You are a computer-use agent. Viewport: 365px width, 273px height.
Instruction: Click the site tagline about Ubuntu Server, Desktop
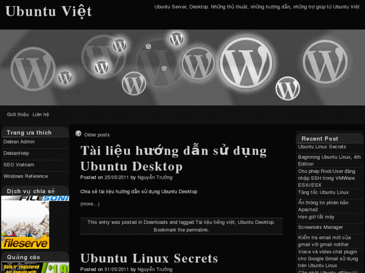point(257,7)
